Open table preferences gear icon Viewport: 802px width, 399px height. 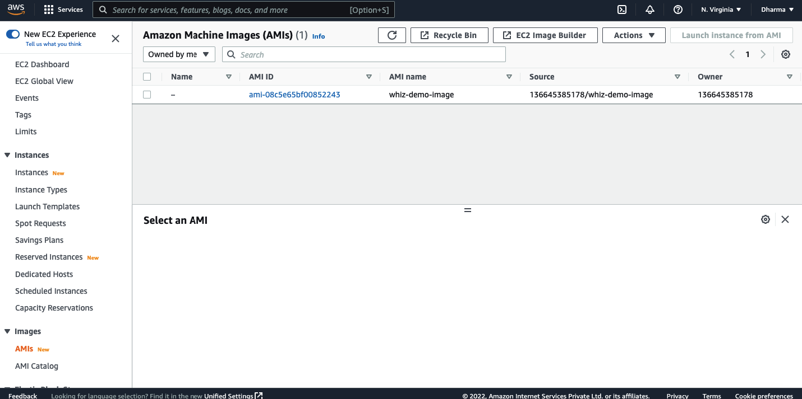(x=786, y=54)
